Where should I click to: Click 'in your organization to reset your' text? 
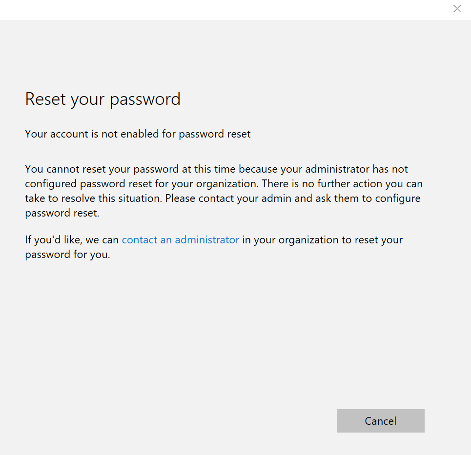[x=322, y=240]
